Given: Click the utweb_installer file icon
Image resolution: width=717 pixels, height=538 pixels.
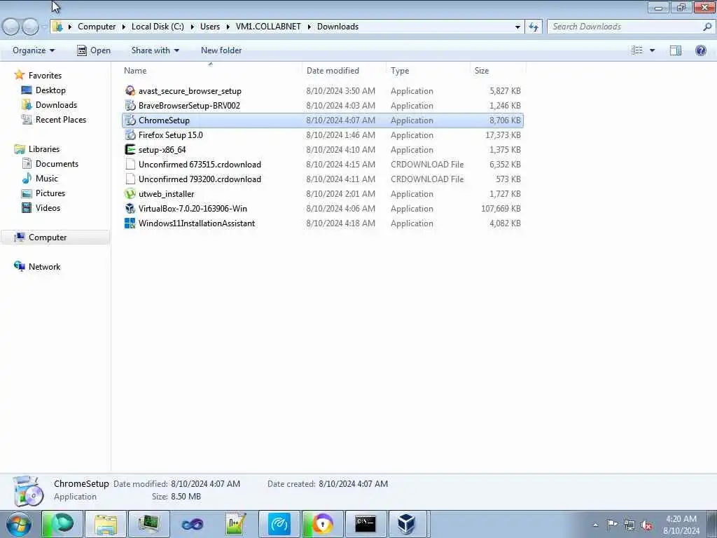Looking at the screenshot, I should coord(130,194).
